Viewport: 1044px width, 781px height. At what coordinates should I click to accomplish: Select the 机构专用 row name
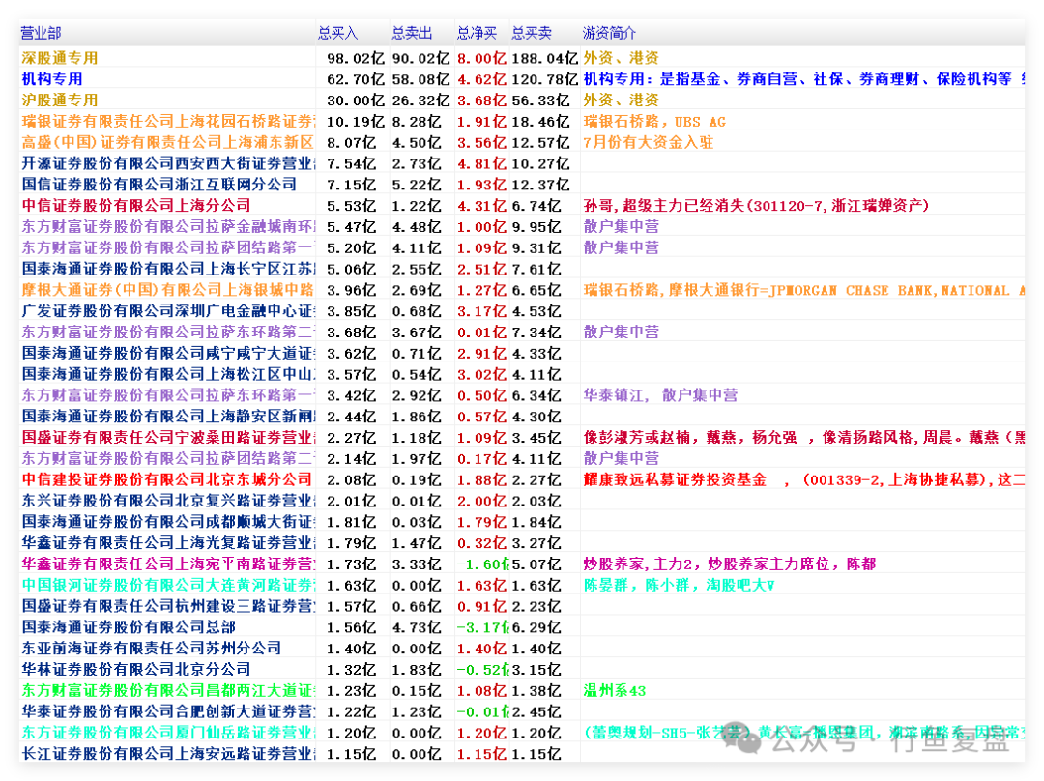coord(52,78)
